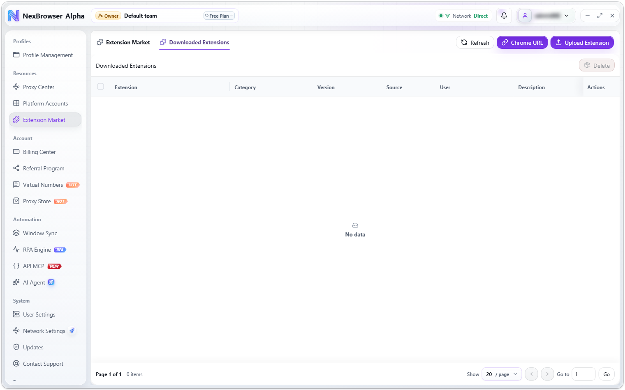This screenshot has height=390, width=625.
Task: Open the user account avatar menu
Action: (x=546, y=16)
